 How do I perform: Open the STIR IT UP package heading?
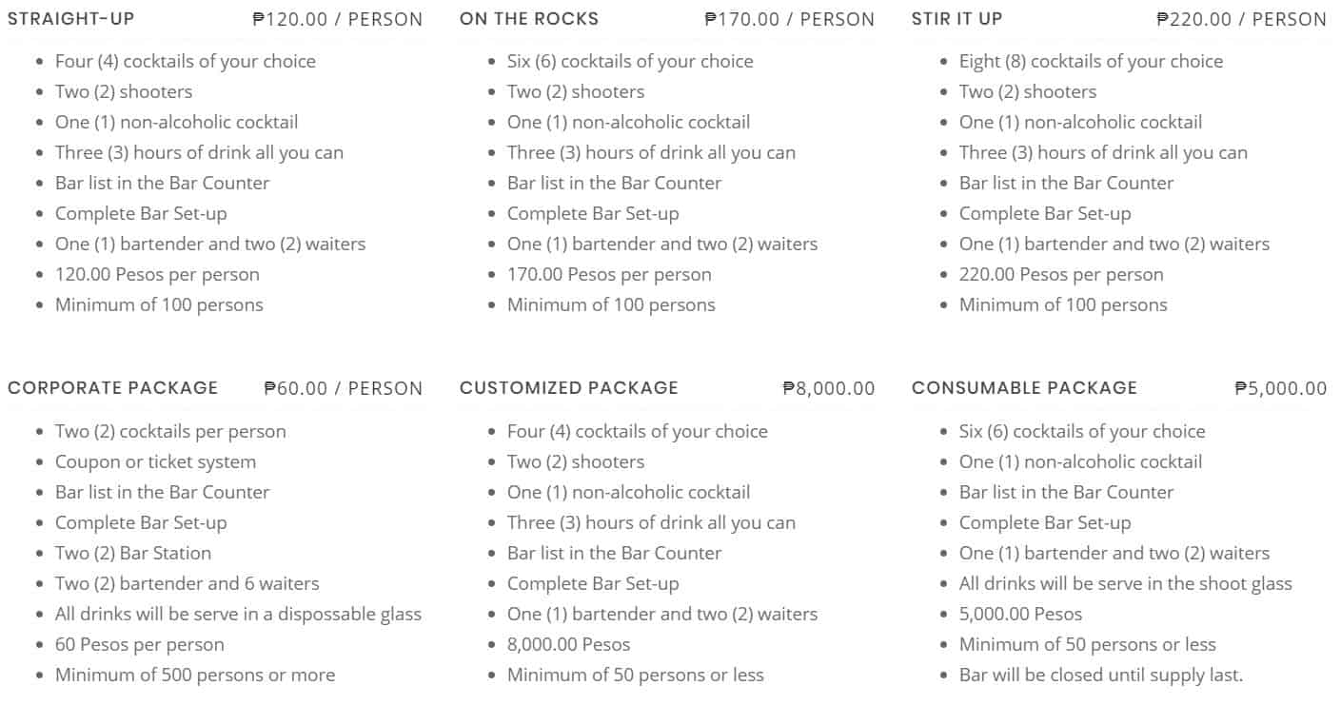click(x=956, y=19)
